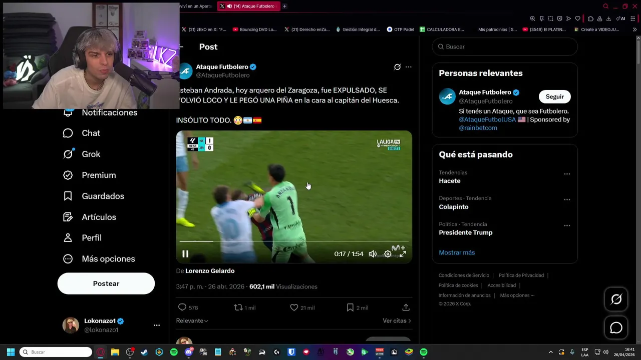Open the Ataque Futbolero profile link
The image size is (641, 360).
(222, 66)
